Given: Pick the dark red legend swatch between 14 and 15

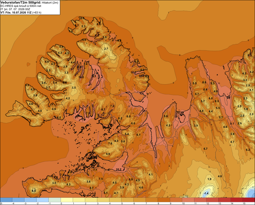Looking at the screenshot, I should [237, 200].
